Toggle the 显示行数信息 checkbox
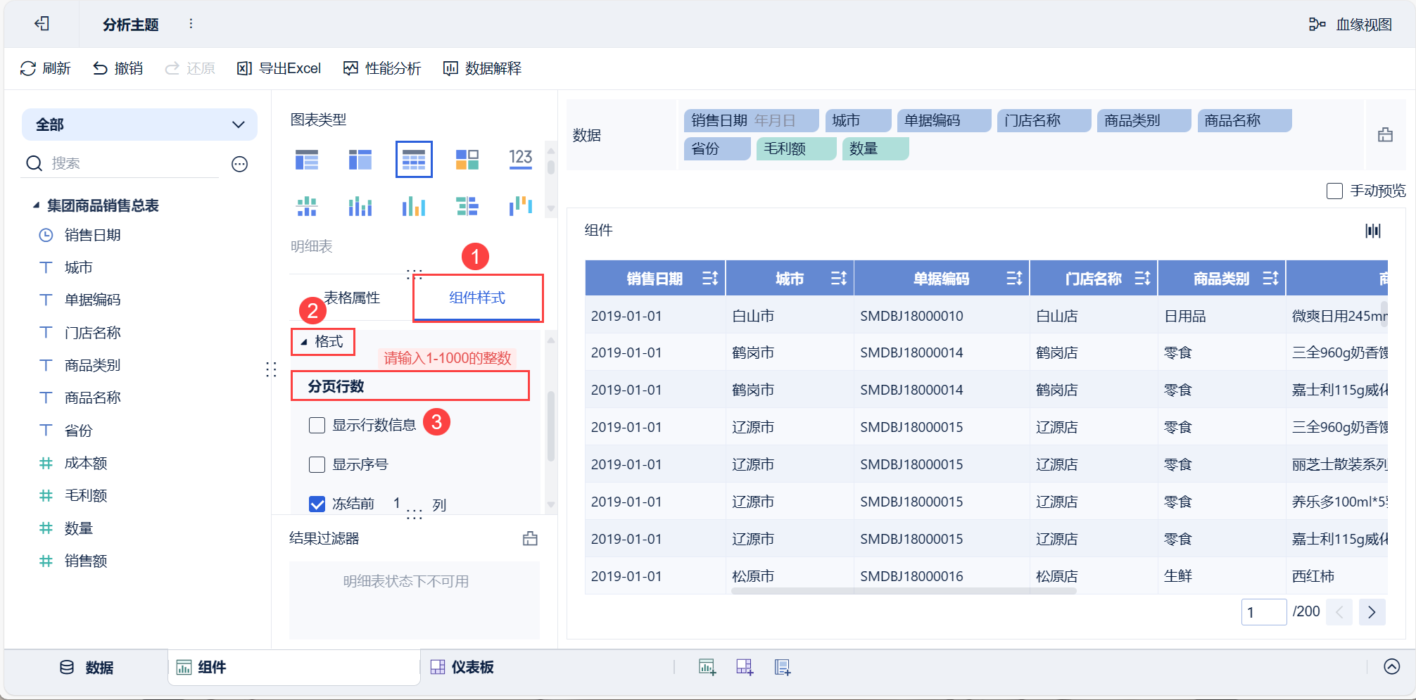This screenshot has width=1416, height=700. pos(317,425)
